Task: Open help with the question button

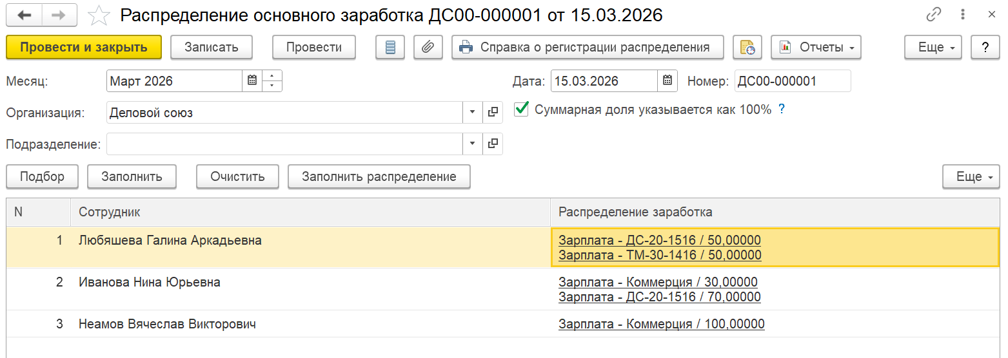Action: [985, 47]
